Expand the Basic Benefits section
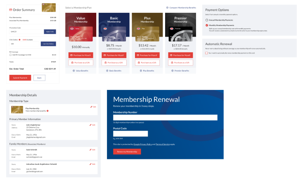 tap(114, 71)
